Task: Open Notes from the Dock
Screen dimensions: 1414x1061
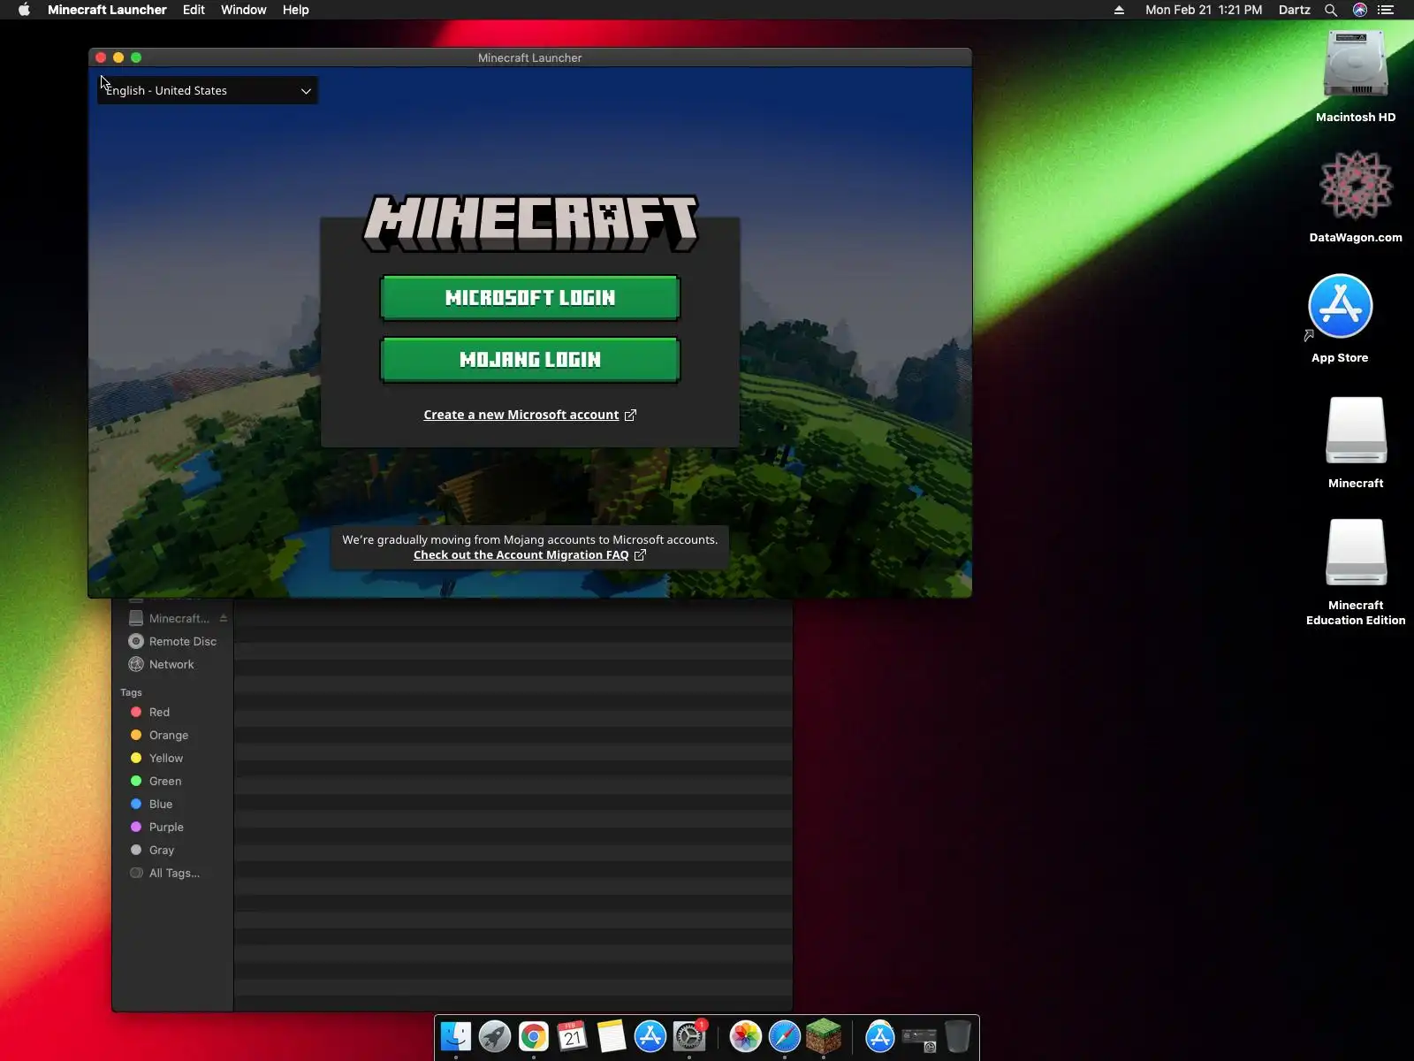Action: pos(612,1036)
